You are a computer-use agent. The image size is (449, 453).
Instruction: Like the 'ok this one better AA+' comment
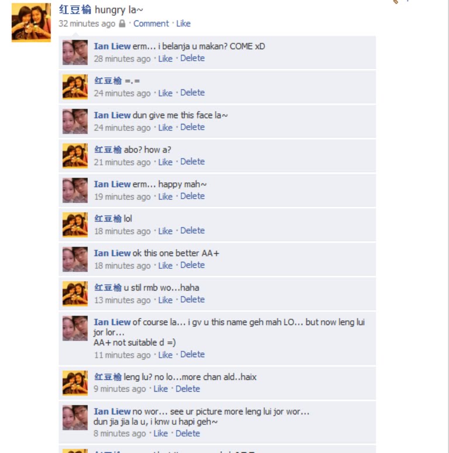(165, 266)
